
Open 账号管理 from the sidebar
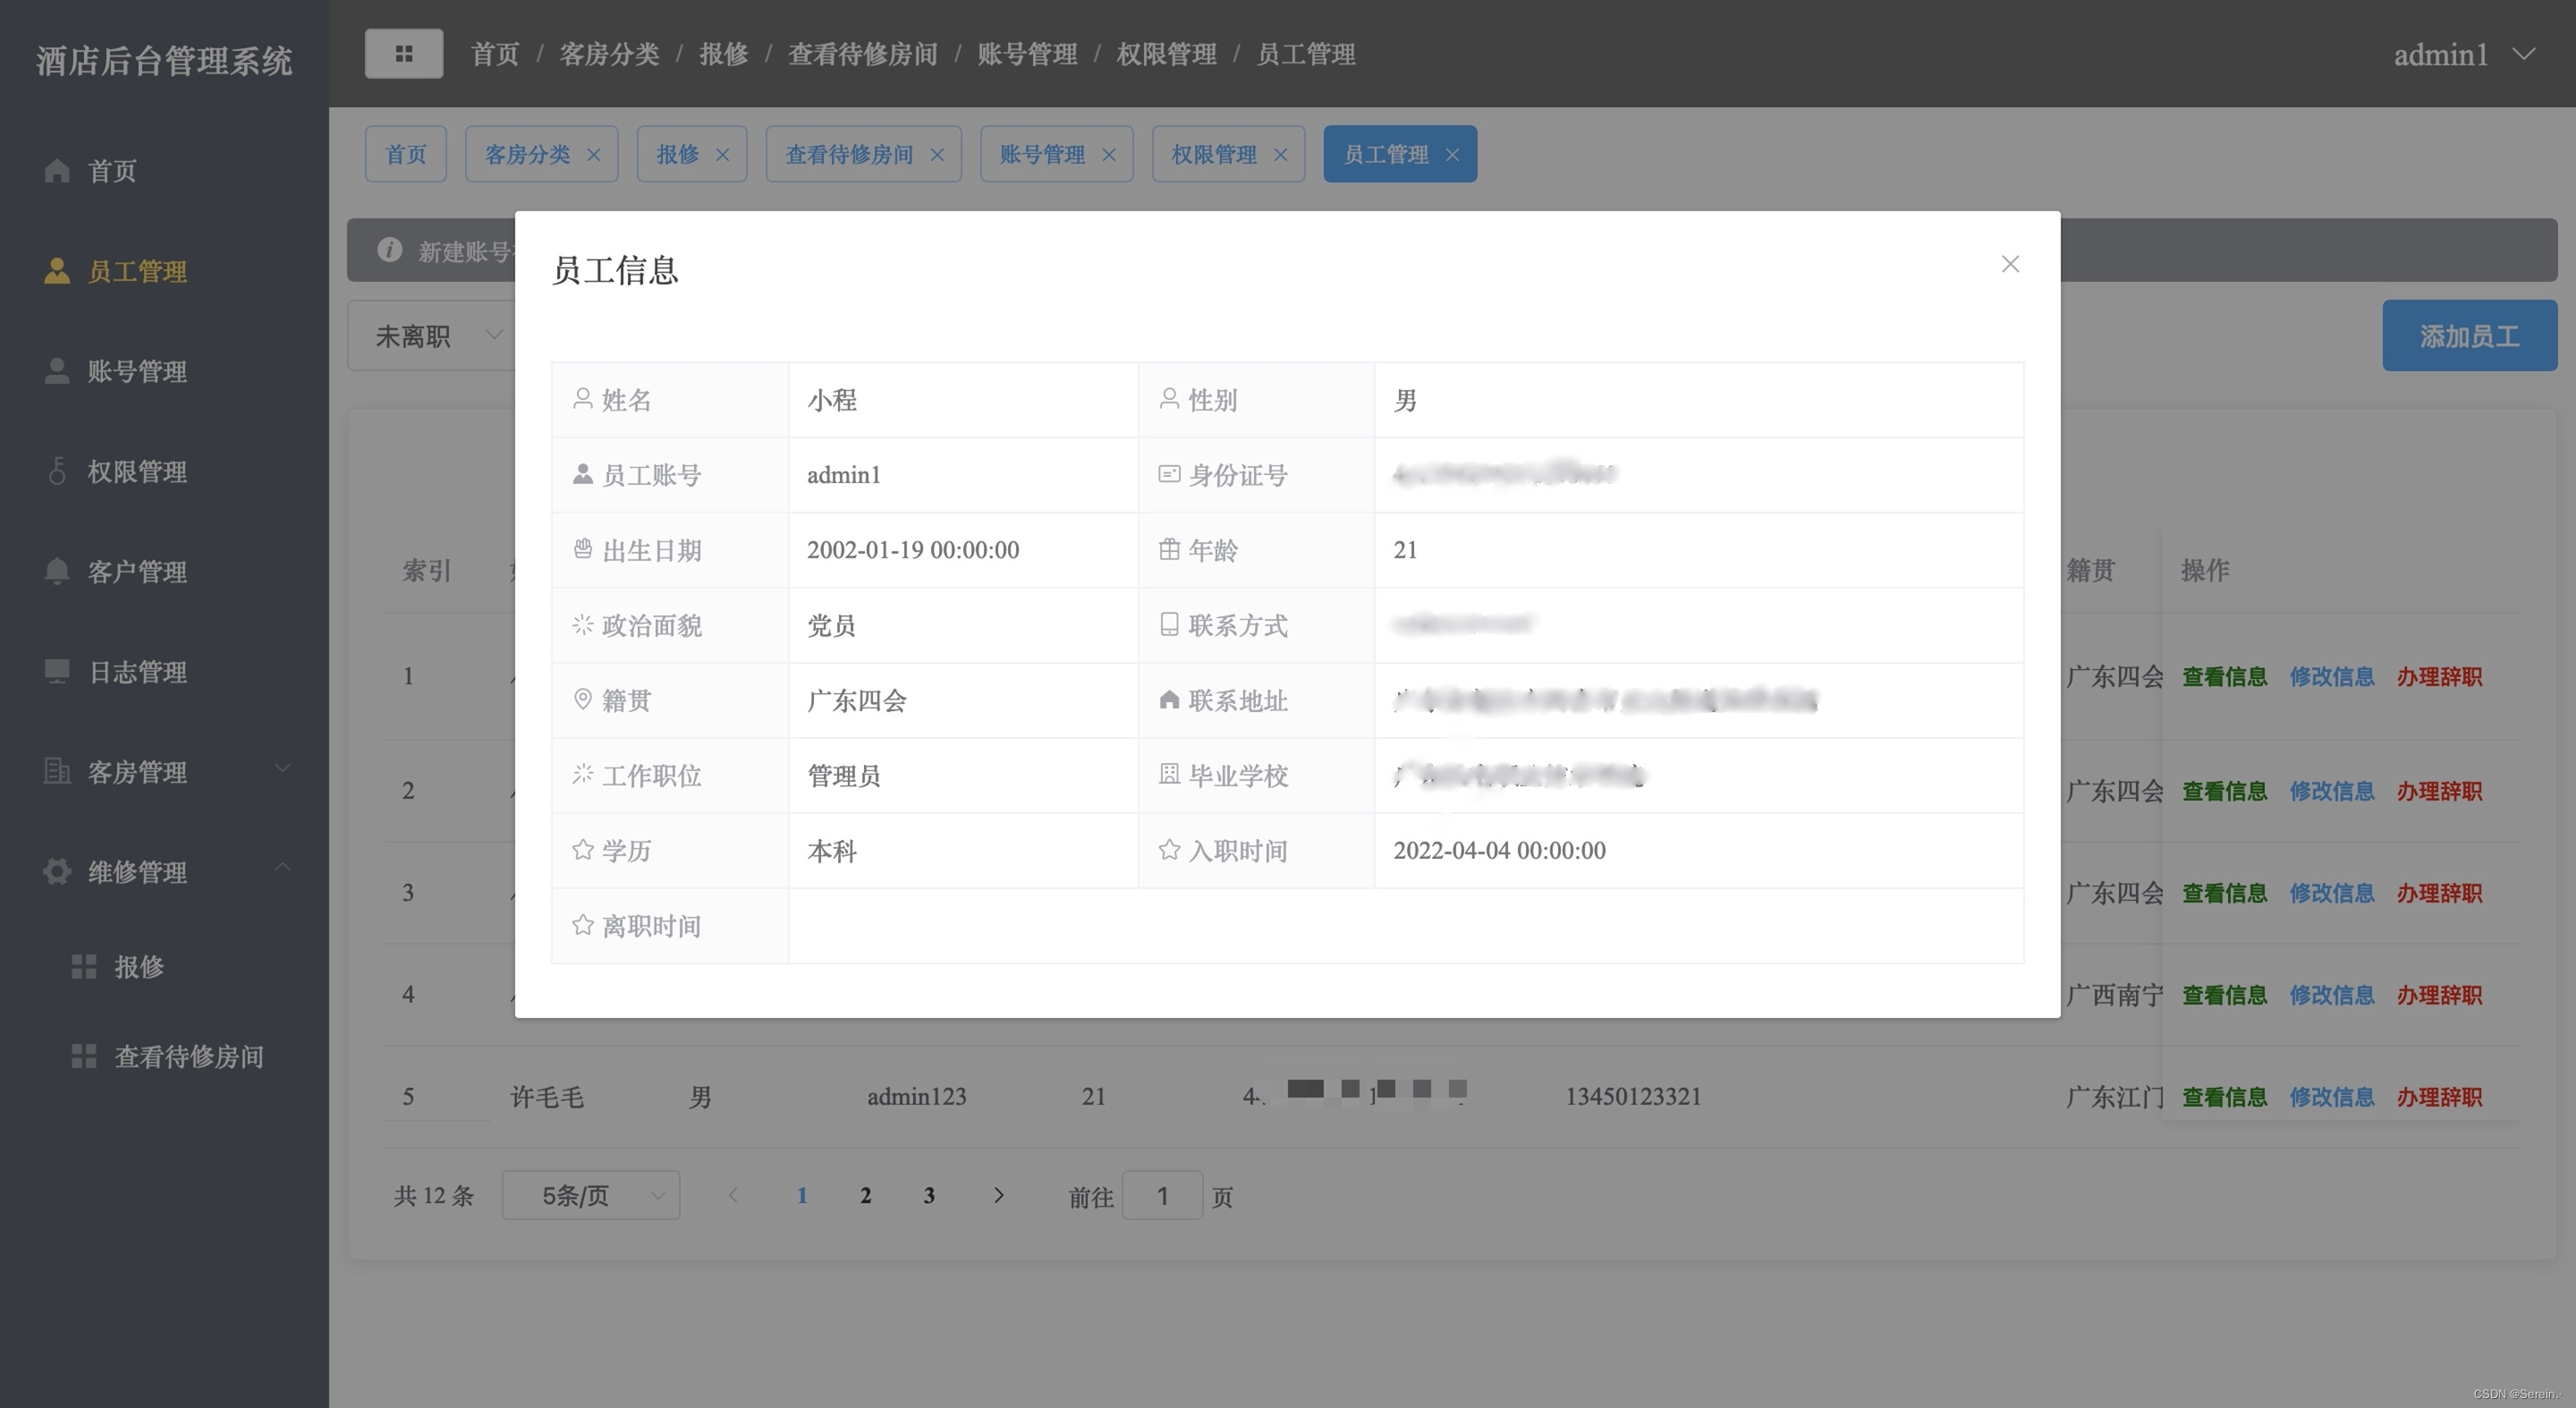coord(137,371)
